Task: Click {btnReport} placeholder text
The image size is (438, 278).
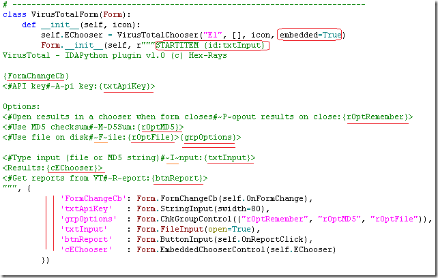Action: coord(177,178)
